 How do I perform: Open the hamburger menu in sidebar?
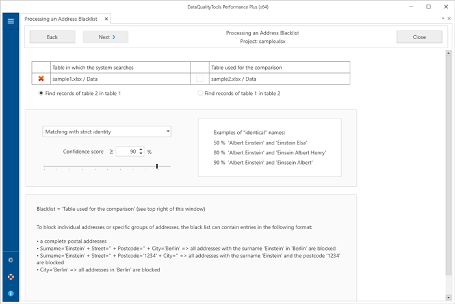coord(11,21)
